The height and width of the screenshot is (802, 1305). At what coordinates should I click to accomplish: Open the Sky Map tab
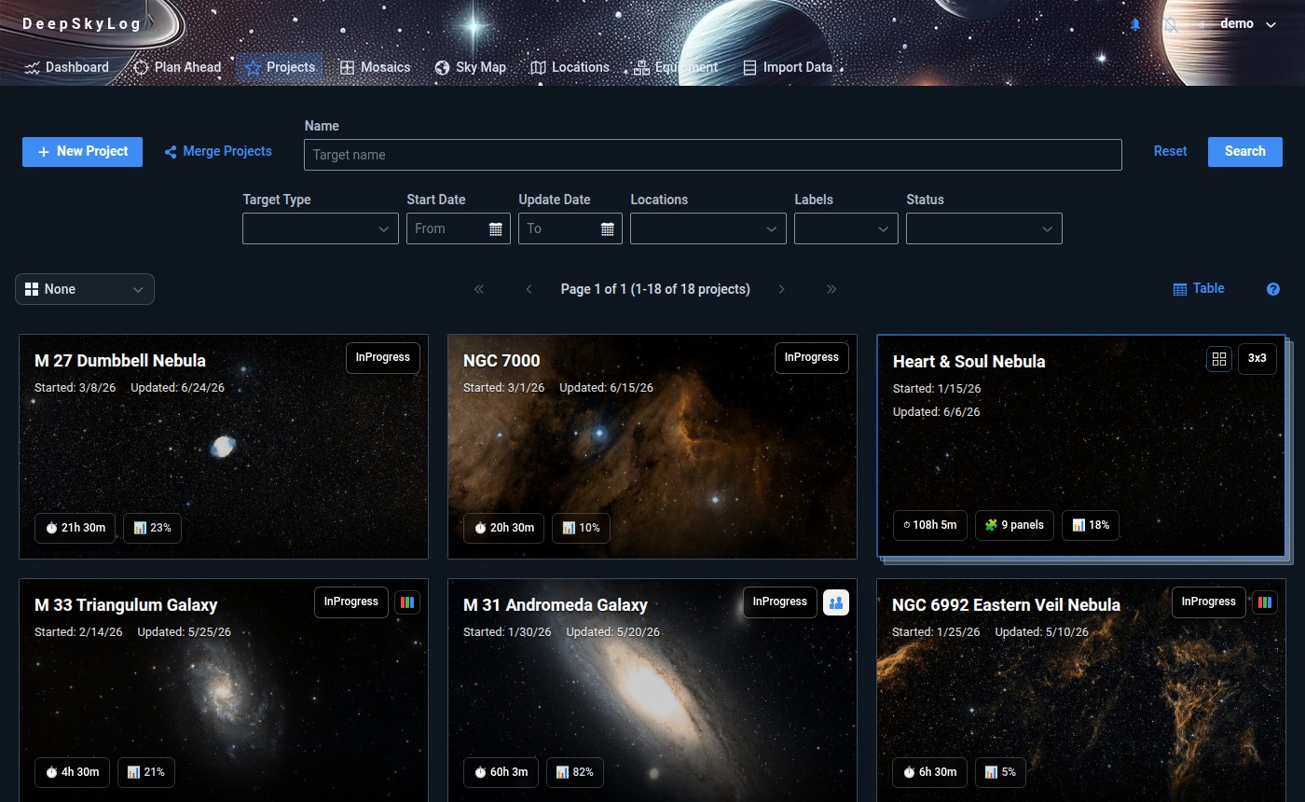[x=471, y=67]
